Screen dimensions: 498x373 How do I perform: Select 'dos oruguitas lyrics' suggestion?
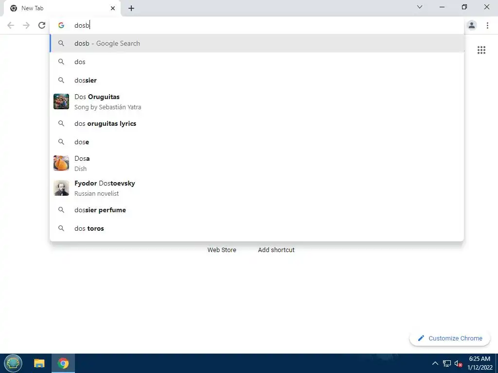click(x=257, y=123)
